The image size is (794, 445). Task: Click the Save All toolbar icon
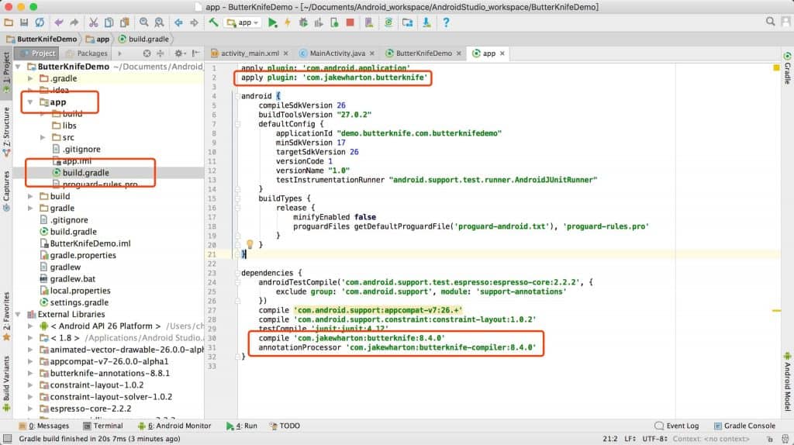pos(24,22)
